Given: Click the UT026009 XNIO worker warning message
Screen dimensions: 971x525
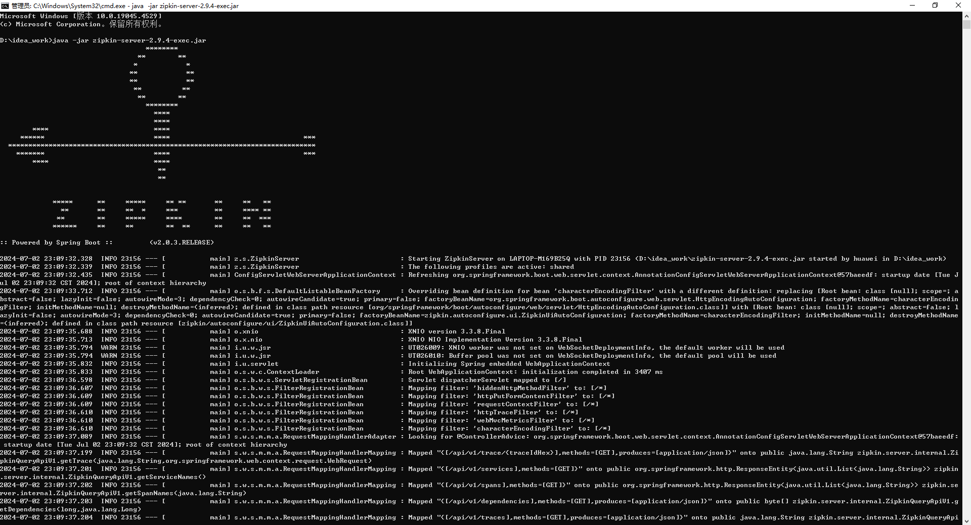Looking at the screenshot, I should click(x=596, y=348).
